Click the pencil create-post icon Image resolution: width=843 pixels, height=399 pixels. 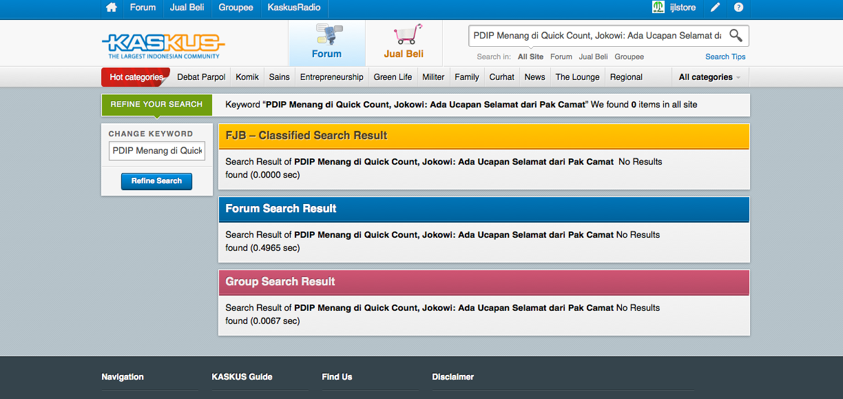click(x=716, y=8)
